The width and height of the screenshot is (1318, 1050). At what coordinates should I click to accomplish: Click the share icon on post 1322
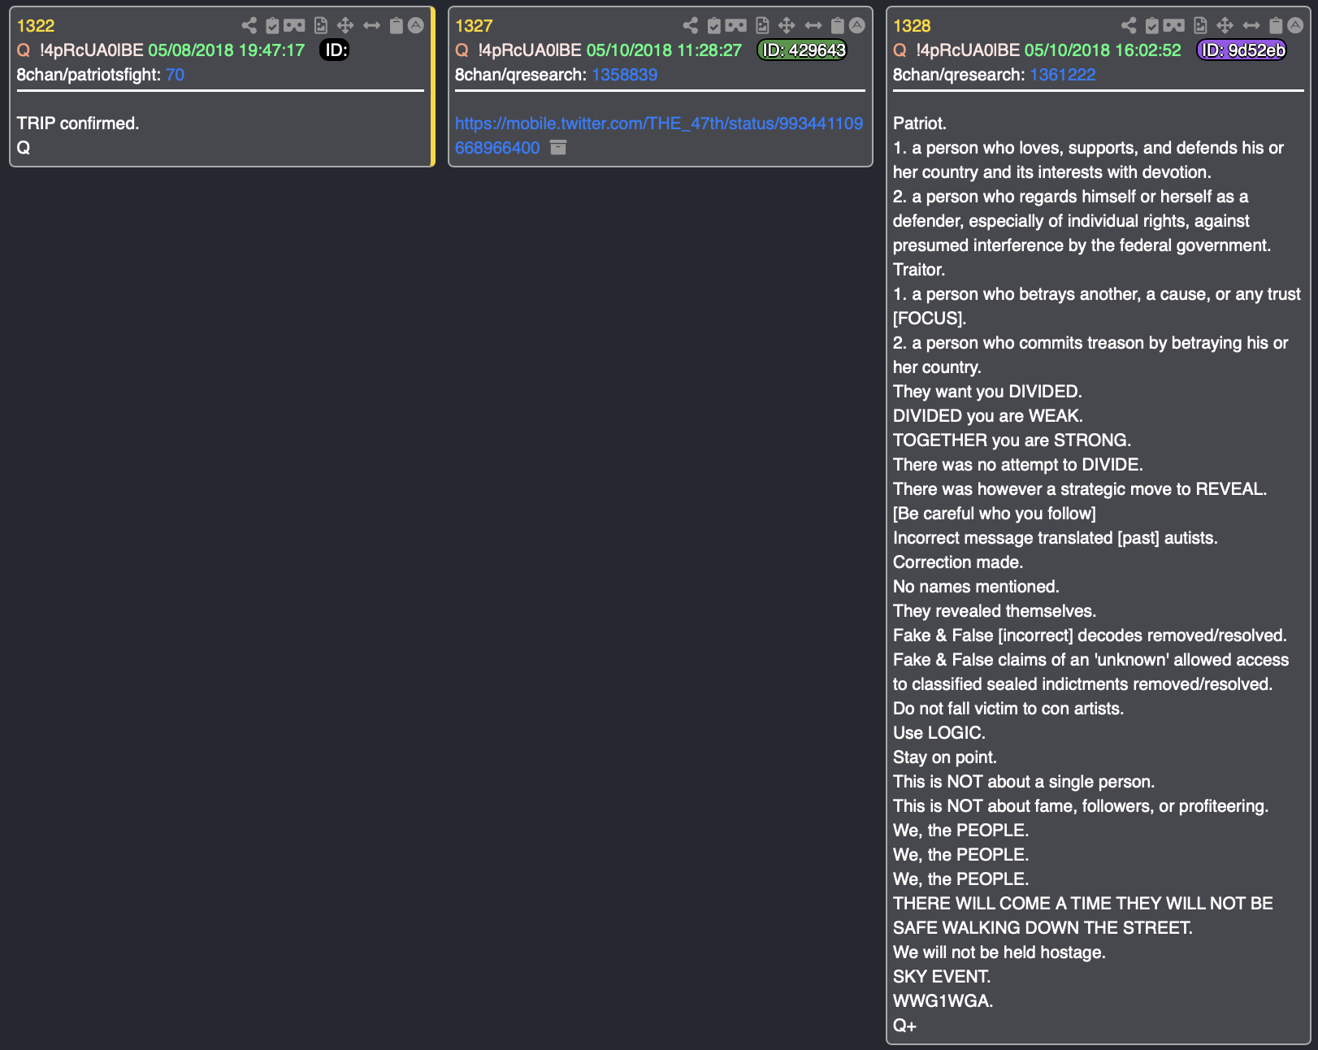point(249,25)
